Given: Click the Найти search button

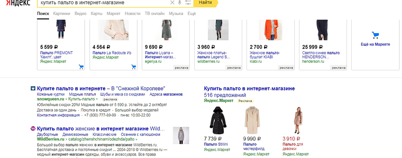Looking at the screenshot, I should pyautogui.click(x=205, y=2).
